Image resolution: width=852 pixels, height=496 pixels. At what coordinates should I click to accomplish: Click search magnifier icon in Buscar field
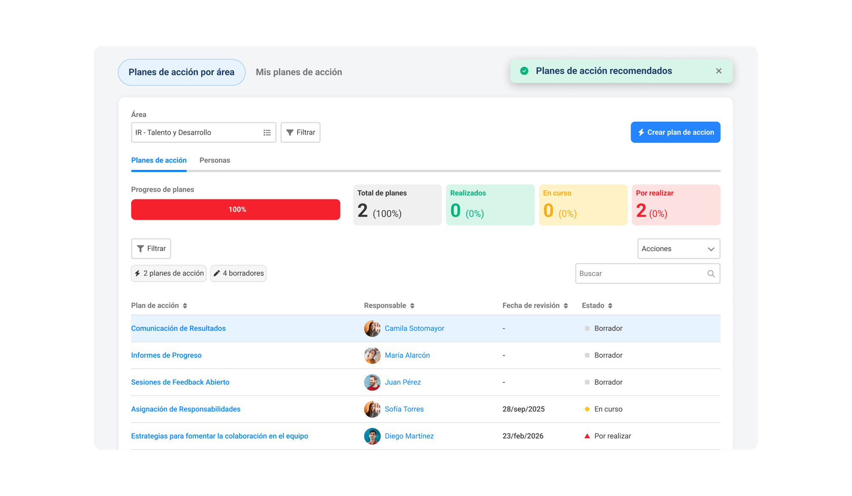(x=711, y=274)
